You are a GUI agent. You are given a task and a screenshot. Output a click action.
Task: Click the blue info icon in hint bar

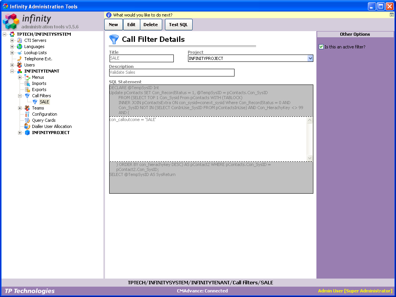tap(109, 15)
